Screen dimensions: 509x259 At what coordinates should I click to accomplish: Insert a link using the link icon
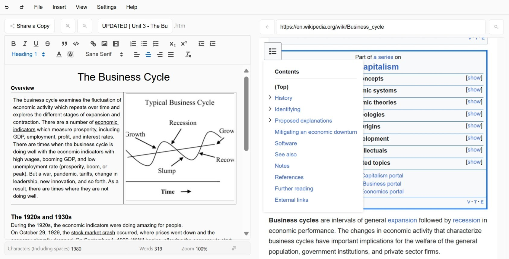tap(93, 44)
